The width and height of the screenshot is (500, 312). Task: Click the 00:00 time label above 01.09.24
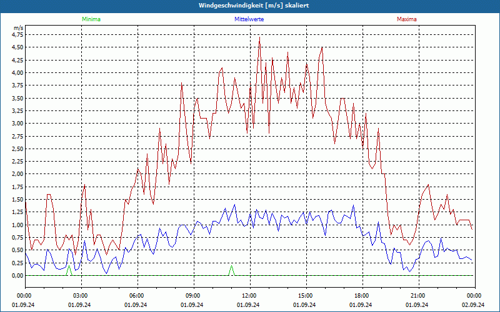click(x=24, y=296)
